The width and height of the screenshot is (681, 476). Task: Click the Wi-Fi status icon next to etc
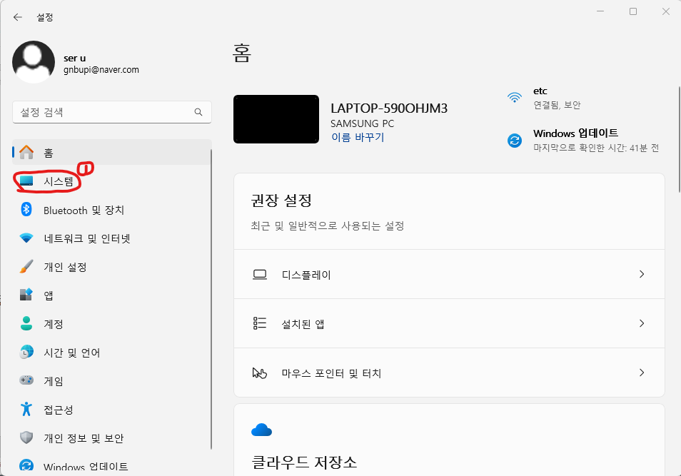[515, 98]
